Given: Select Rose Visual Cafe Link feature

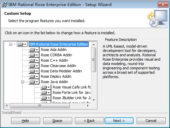Looking at the screenshot, I should (x=72, y=87).
